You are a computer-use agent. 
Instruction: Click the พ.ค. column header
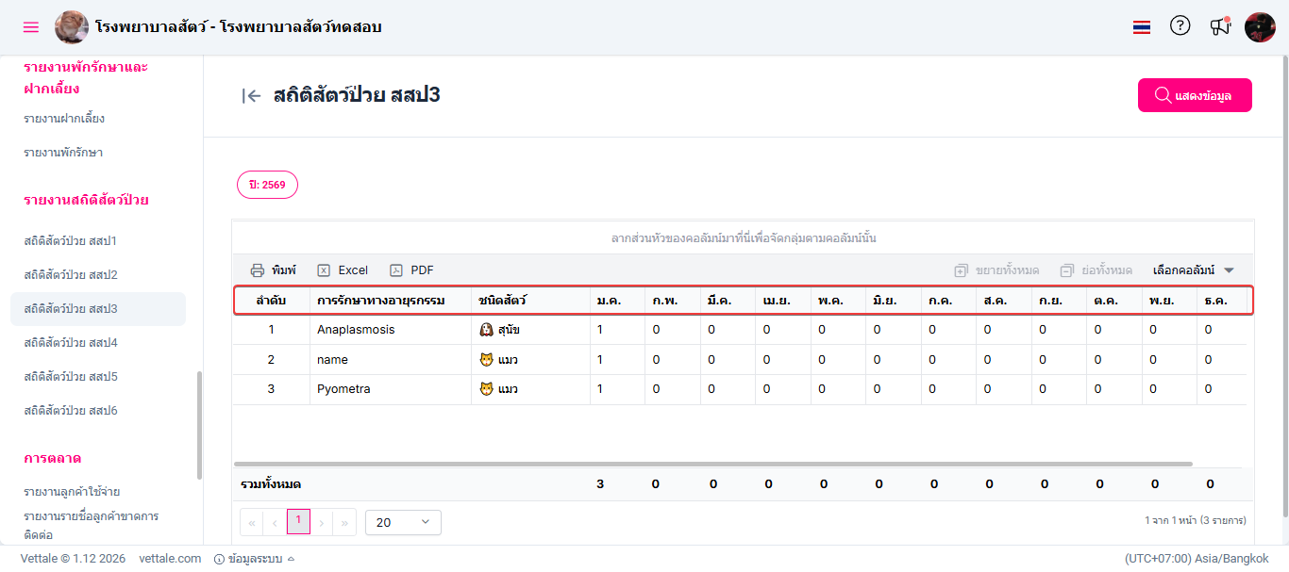(838, 300)
